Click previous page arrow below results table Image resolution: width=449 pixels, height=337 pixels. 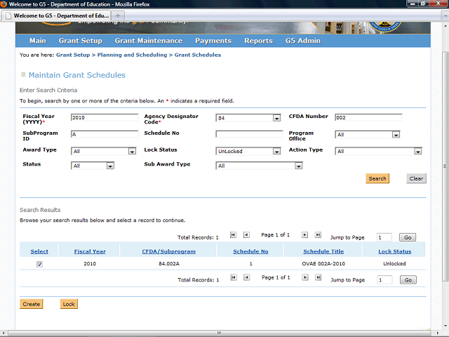[x=246, y=278]
